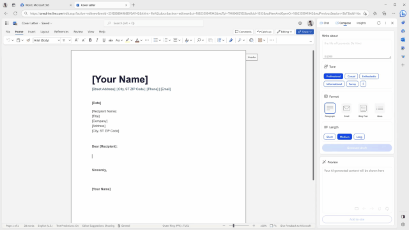This screenshot has height=230, width=409.
Task: Open the bullet list tool
Action: [x=156, y=40]
